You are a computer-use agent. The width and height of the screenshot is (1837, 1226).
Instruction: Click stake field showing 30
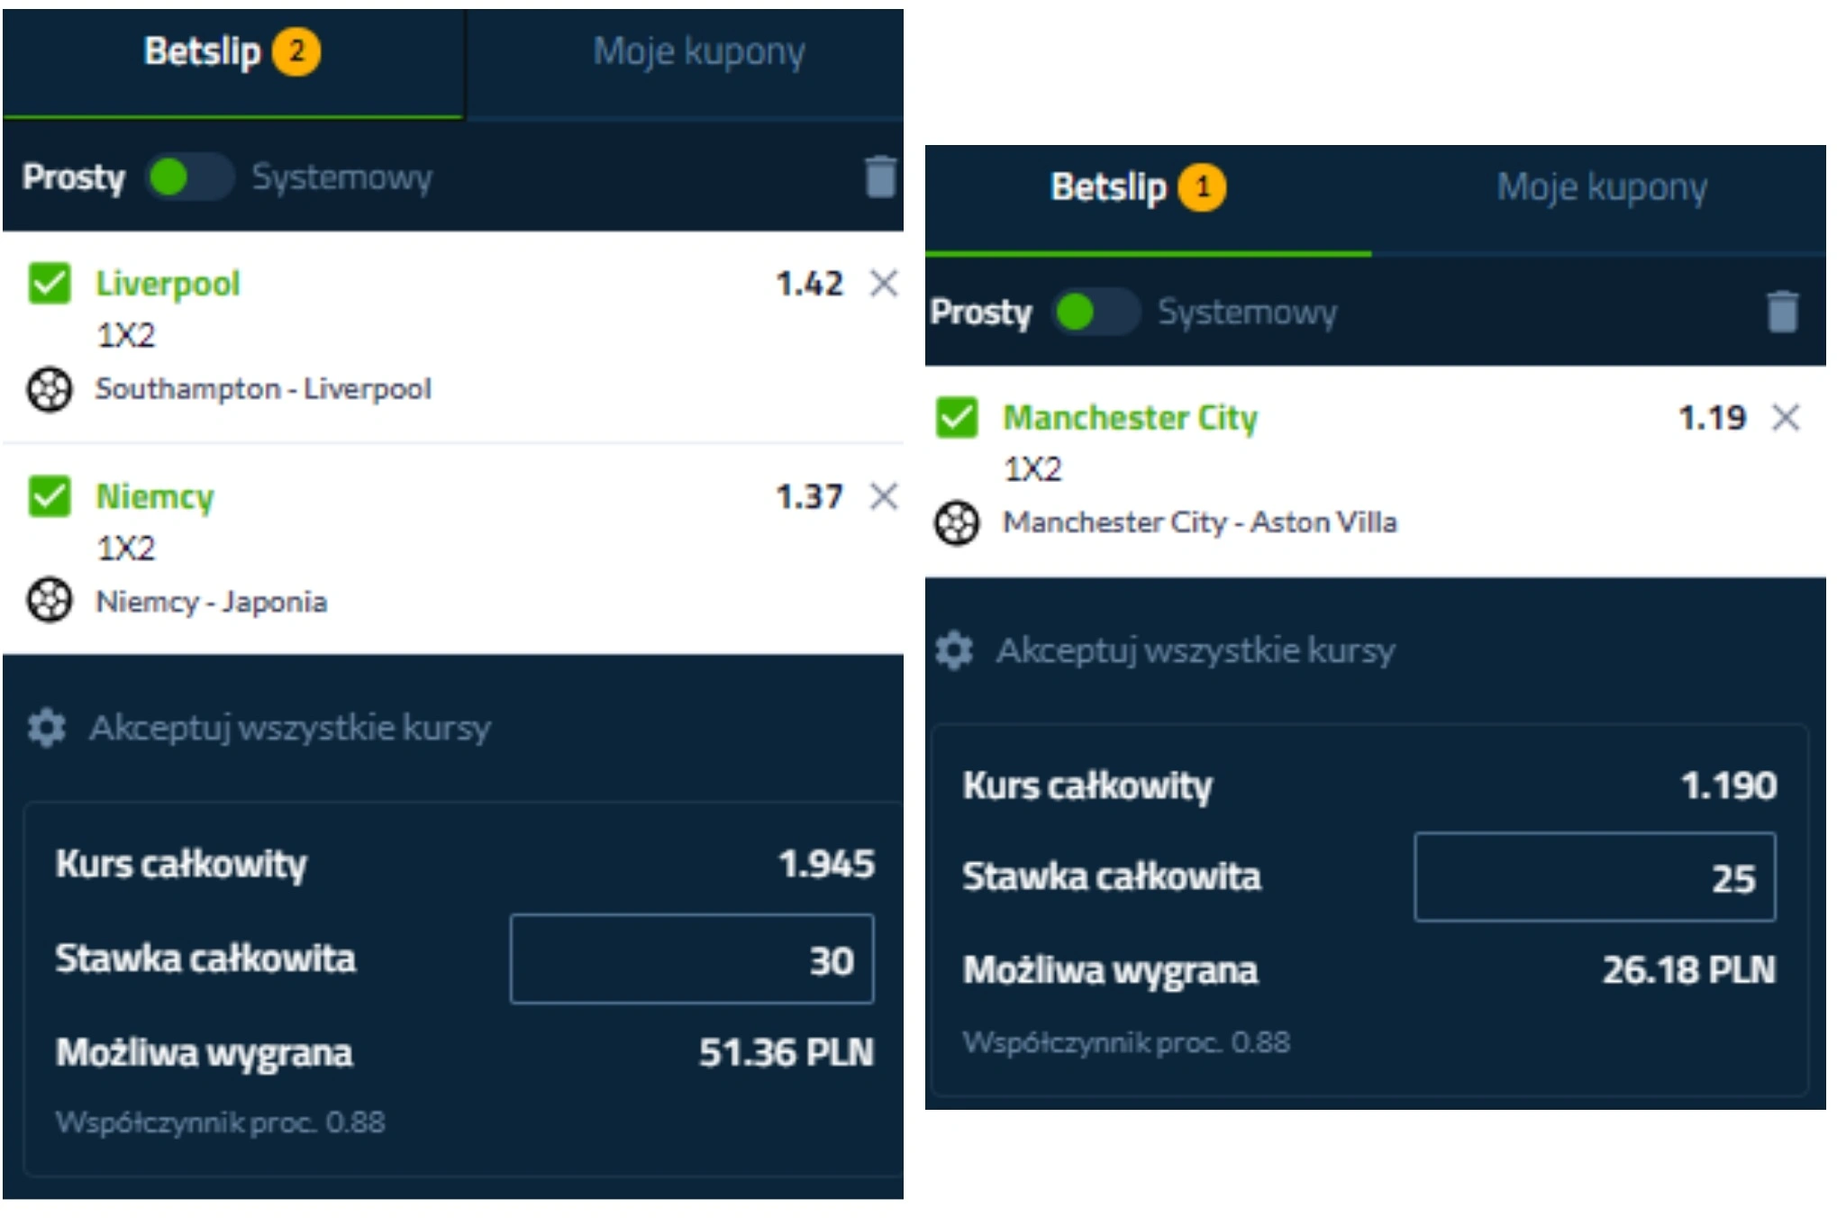tap(691, 959)
